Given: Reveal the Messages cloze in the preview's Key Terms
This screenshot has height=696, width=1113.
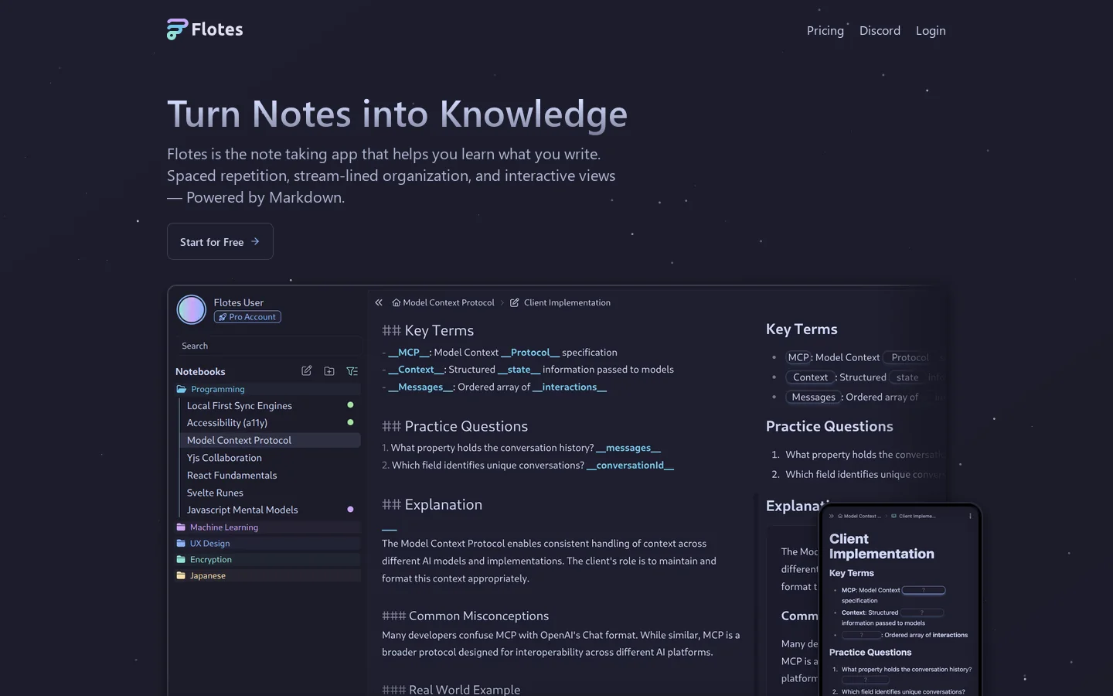Looking at the screenshot, I should click(813, 397).
